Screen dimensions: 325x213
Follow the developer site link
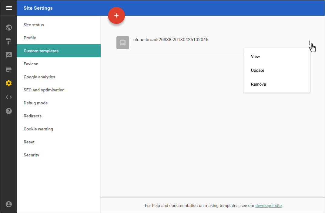(268, 205)
